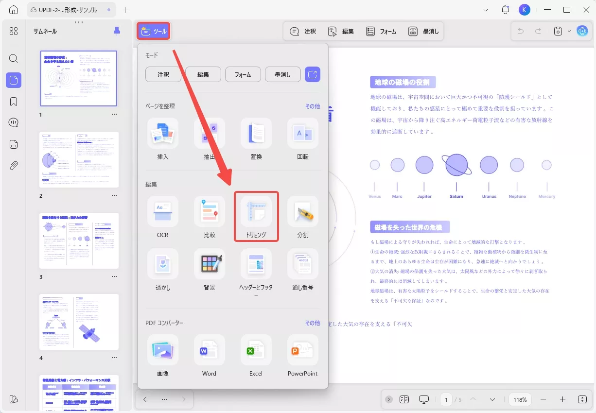Image resolution: width=596 pixels, height=413 pixels.
Task: Open the comments sidebar icon
Action: tap(14, 122)
